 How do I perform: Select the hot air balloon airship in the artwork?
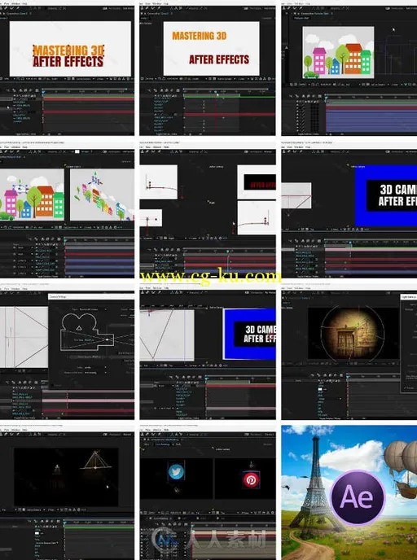coord(400,469)
